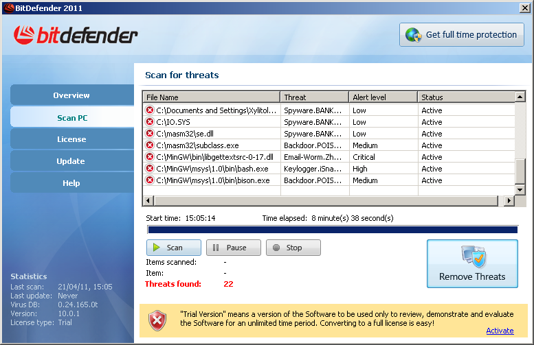Click the red shield warning icon in trial banner
Image resolution: width=534 pixels, height=345 pixels.
tap(157, 320)
